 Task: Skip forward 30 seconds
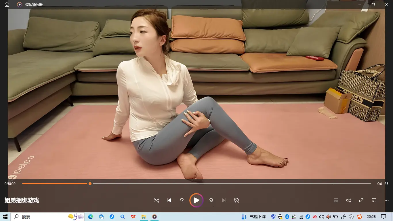pyautogui.click(x=211, y=200)
